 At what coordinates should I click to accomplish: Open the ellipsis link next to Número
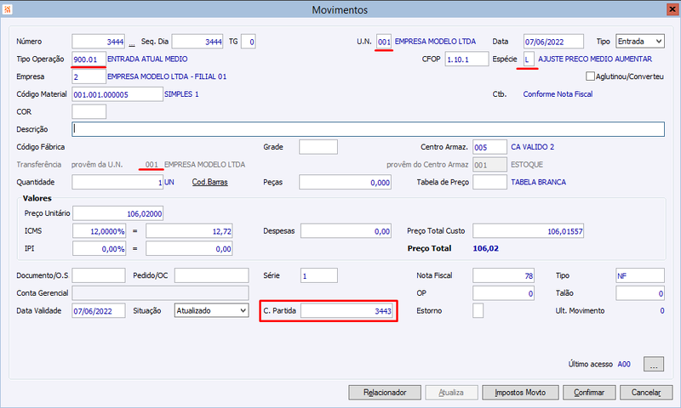click(x=132, y=42)
